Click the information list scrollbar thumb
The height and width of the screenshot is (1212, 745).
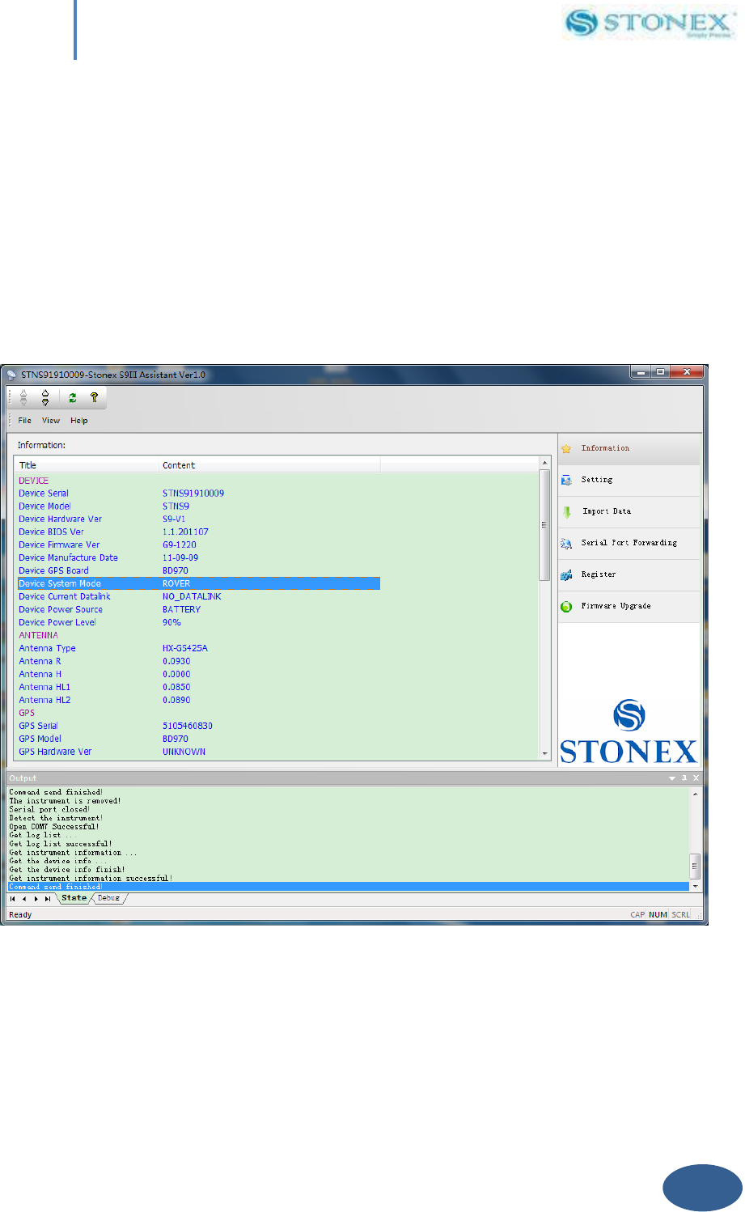(x=544, y=526)
